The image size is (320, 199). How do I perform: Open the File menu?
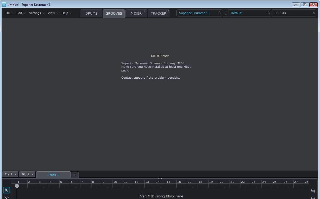(x=9, y=13)
